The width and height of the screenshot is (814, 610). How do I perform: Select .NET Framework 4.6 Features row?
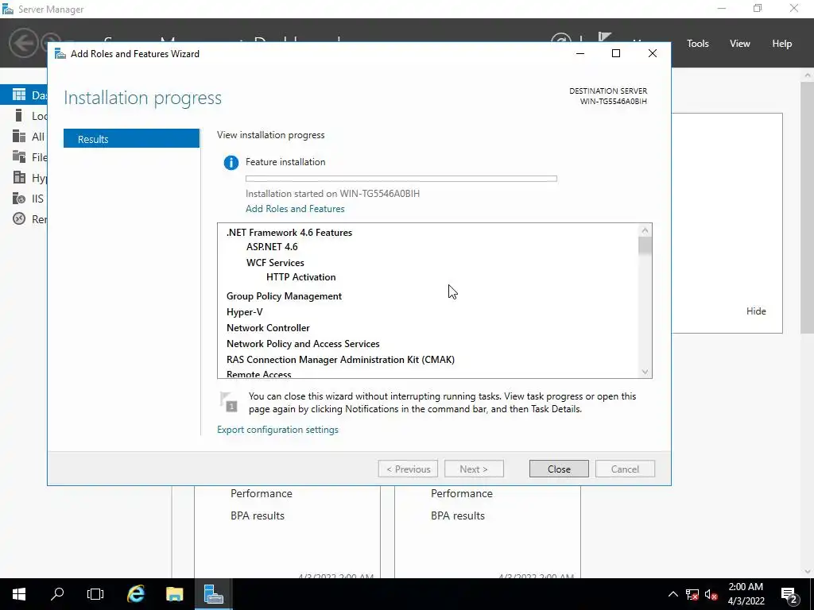289,233
